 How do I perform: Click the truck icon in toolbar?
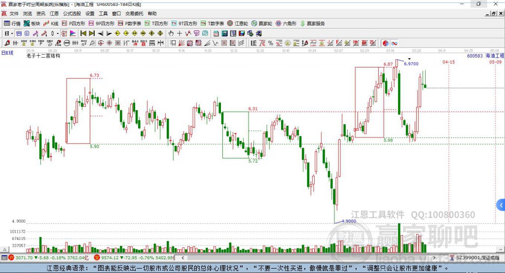tap(258, 34)
